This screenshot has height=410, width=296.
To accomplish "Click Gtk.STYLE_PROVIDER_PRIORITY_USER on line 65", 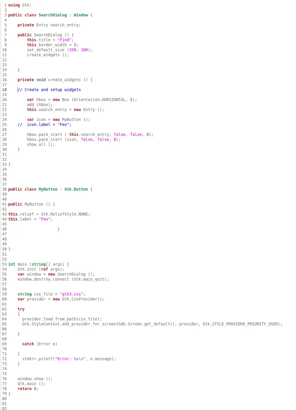I will point(240,324).
